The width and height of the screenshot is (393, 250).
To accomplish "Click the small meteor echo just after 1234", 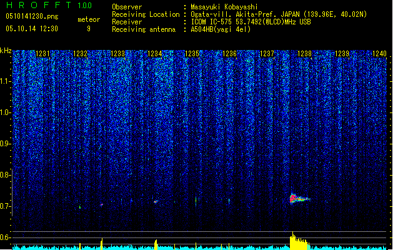I will [x=156, y=201].
